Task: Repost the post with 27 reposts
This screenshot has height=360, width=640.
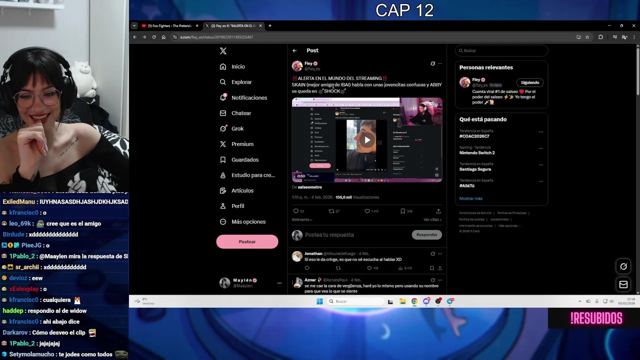Action: 331,211
